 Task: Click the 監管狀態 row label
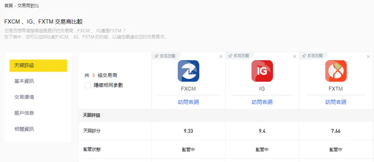click(92, 150)
